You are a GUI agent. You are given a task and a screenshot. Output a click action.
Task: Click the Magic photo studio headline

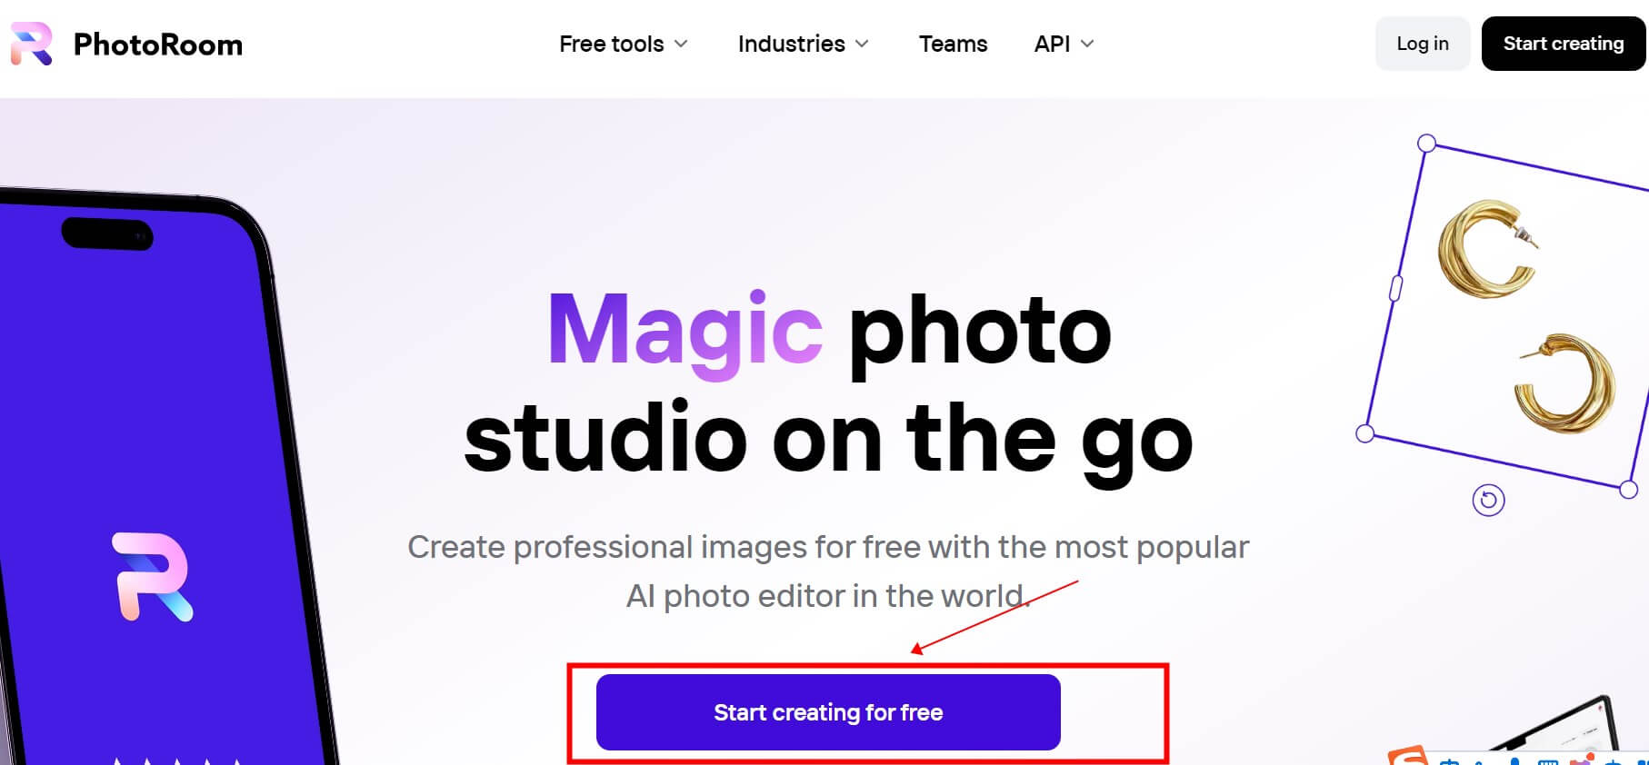point(828,383)
